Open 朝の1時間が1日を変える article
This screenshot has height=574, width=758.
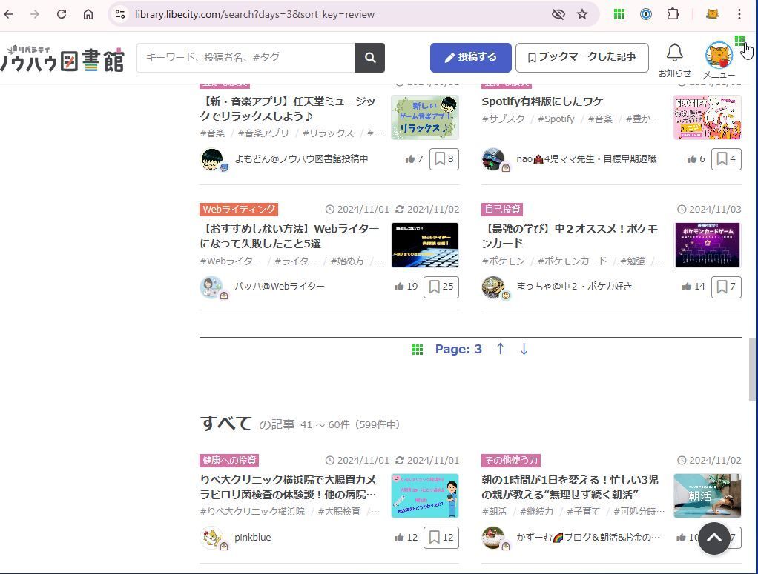(x=570, y=487)
